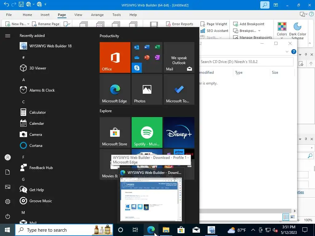Expand the Breakpoints dropdown
This screenshot has height=236, width=315.
(x=259, y=31)
